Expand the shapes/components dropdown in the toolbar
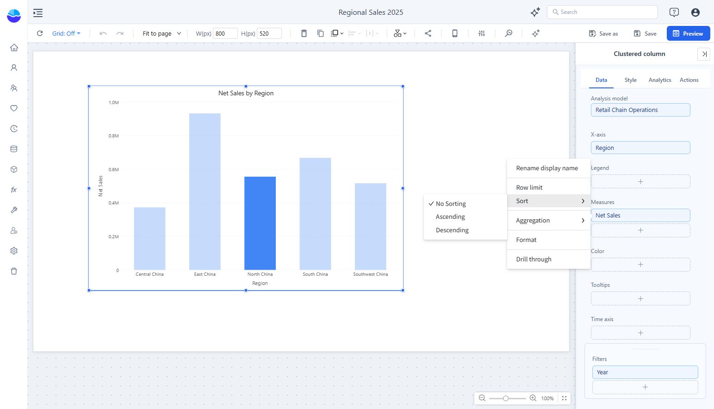The width and height of the screenshot is (714, 409). [400, 33]
